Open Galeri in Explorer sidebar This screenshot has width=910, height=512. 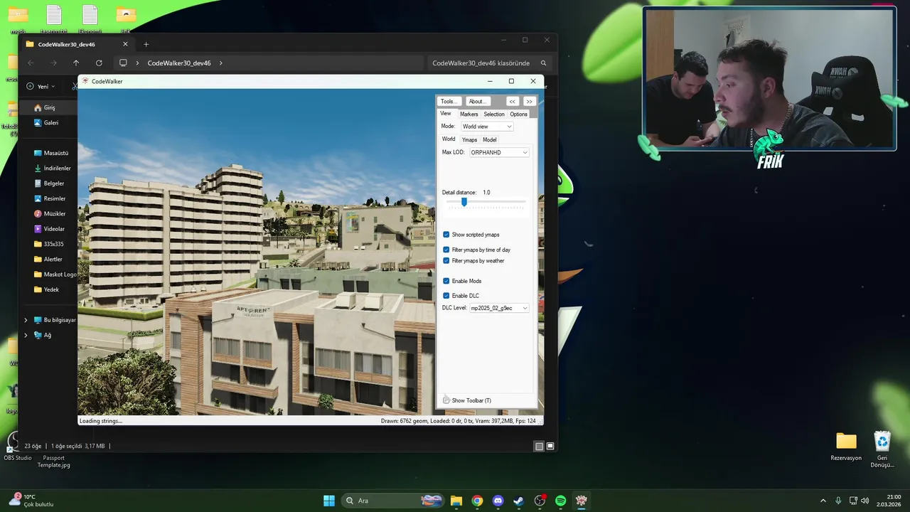point(48,122)
